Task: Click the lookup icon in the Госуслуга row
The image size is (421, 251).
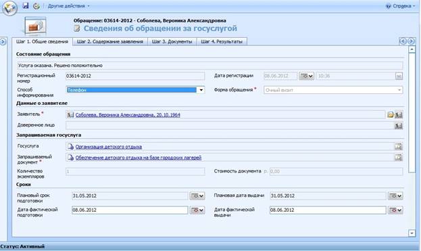Action: point(398,147)
